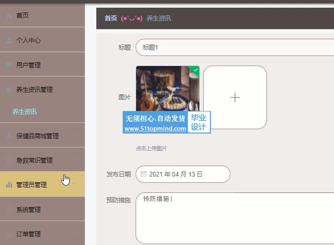Click the person icon next to 个人中心
The image size is (334, 245).
coord(9,40)
